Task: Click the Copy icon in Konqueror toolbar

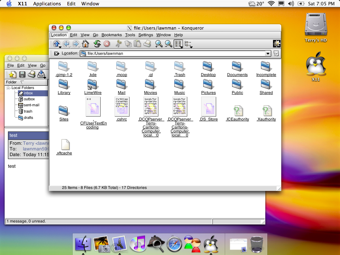Action: 128,44
